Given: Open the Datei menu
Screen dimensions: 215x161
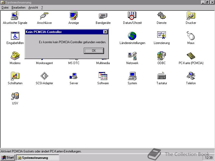Looking at the screenshot, I should [x=5, y=8].
